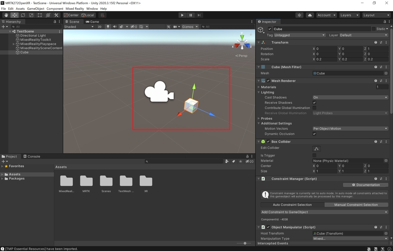The image size is (393, 251).
Task: Open Transform component help
Action: pos(376,43)
